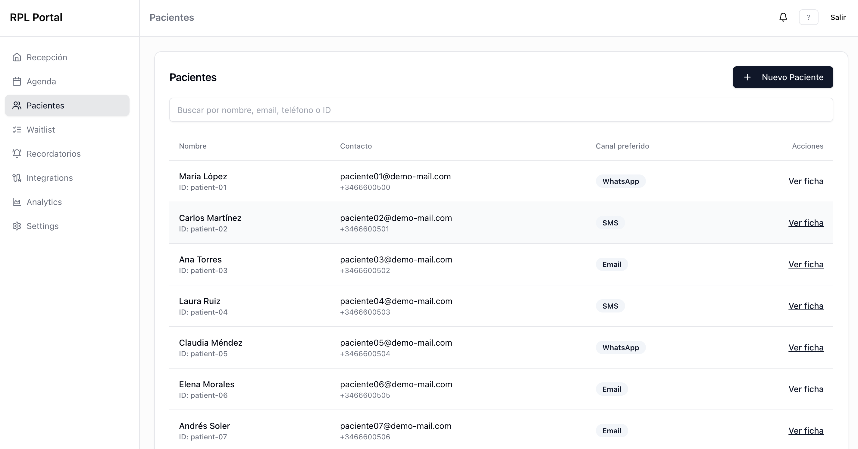Viewport: 858px width, 449px height.
Task: Open the help question mark button
Action: pos(808,17)
